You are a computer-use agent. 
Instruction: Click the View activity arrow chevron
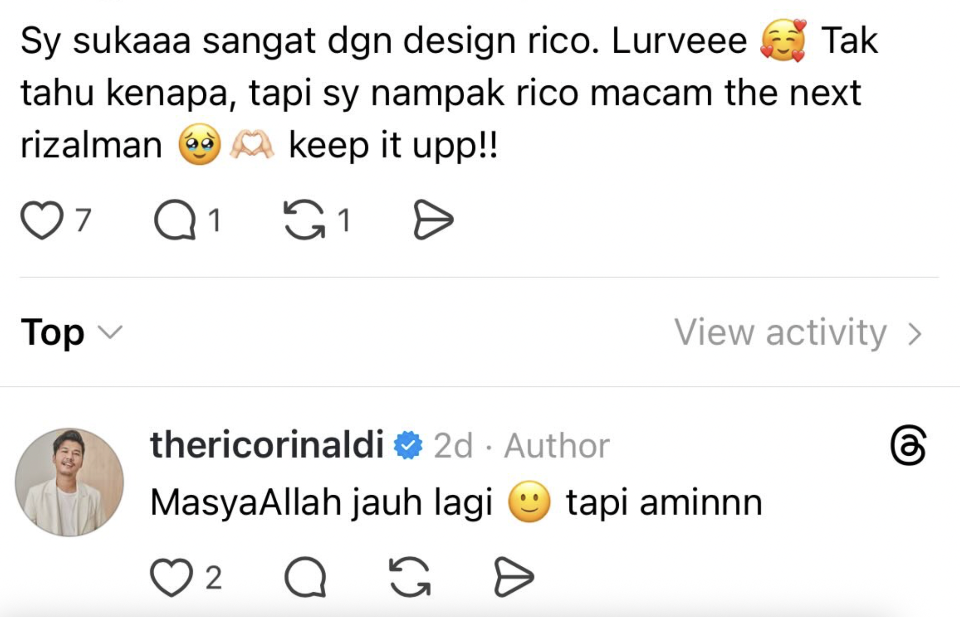(x=914, y=334)
